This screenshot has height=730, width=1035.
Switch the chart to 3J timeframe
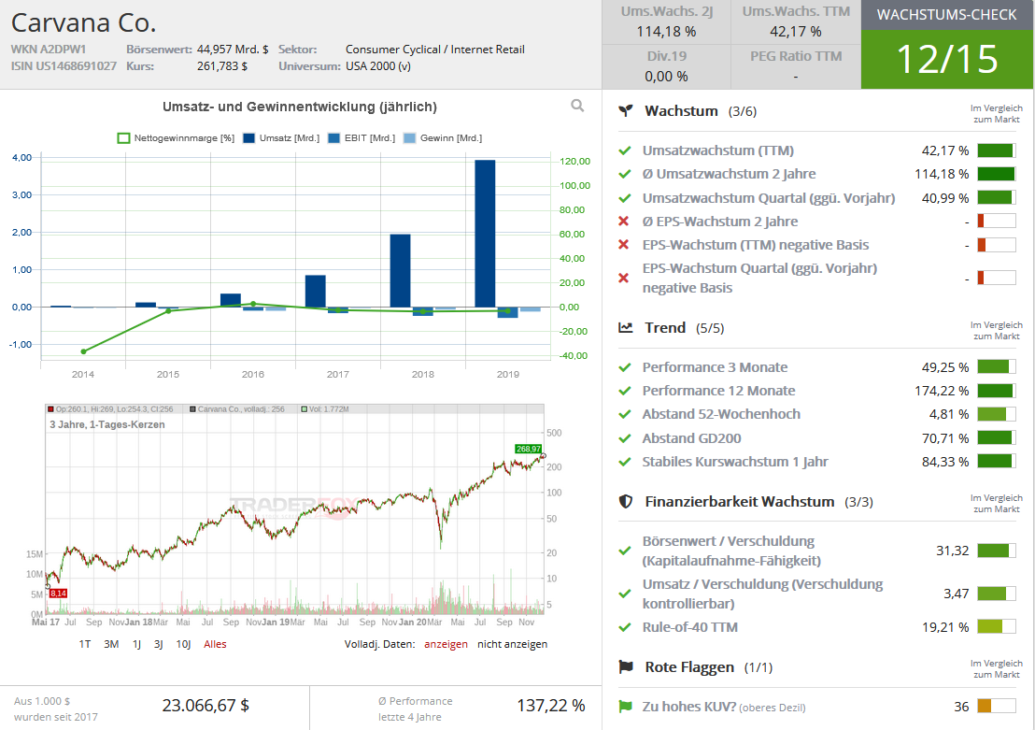[159, 644]
